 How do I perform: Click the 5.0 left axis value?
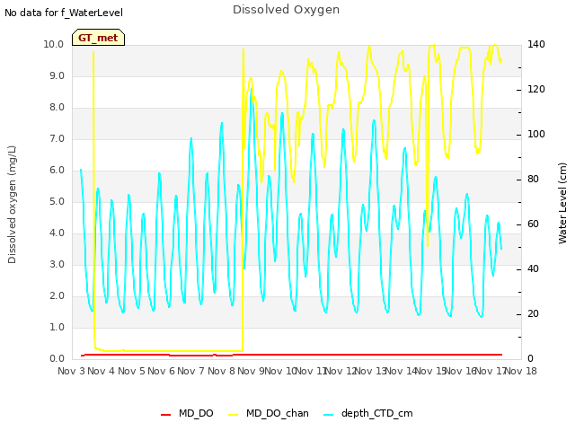point(57,202)
